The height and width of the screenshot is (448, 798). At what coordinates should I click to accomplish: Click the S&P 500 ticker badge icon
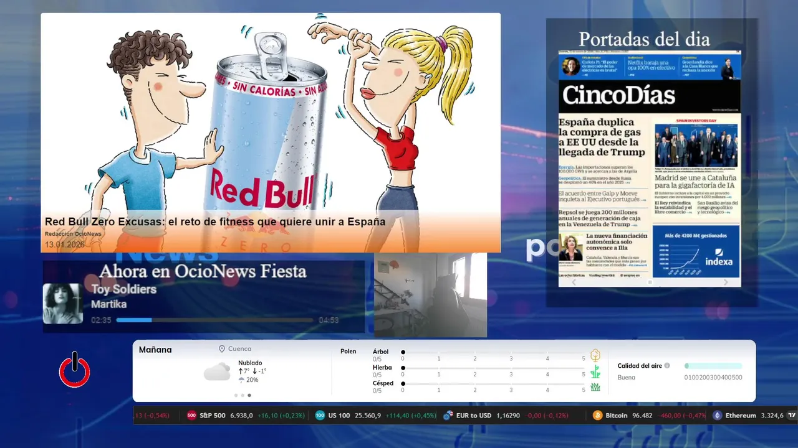(x=192, y=416)
